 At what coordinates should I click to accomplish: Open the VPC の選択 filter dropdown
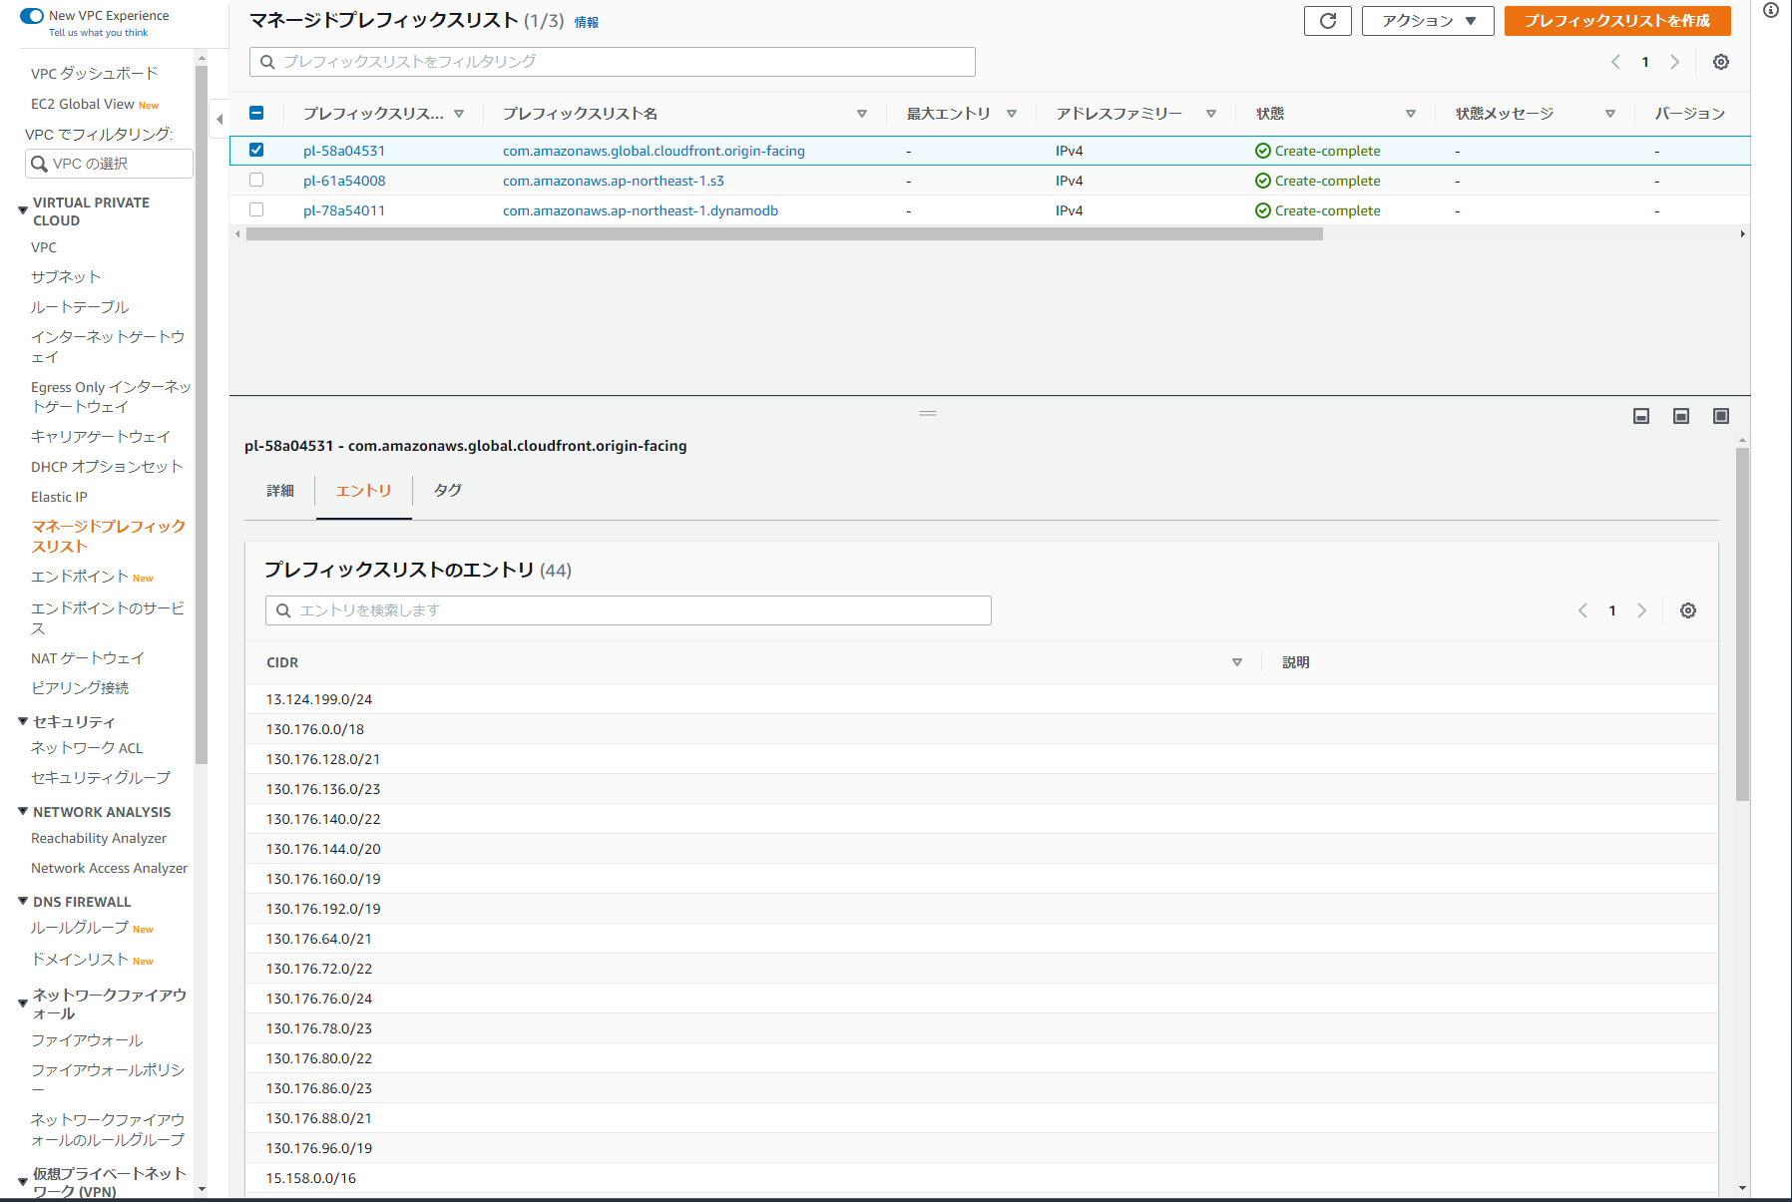coord(109,164)
